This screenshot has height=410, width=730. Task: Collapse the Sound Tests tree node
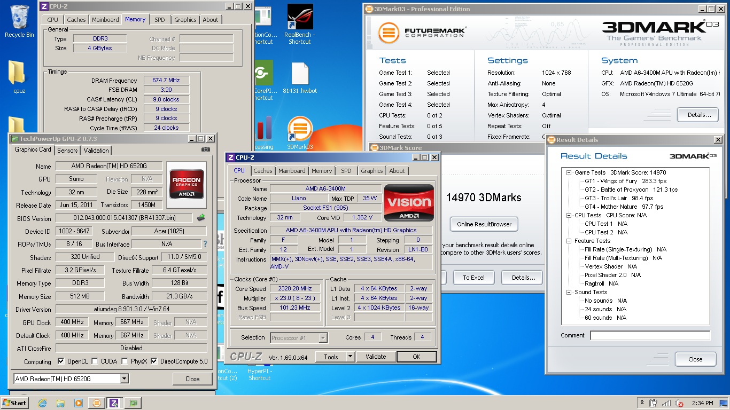click(x=569, y=292)
